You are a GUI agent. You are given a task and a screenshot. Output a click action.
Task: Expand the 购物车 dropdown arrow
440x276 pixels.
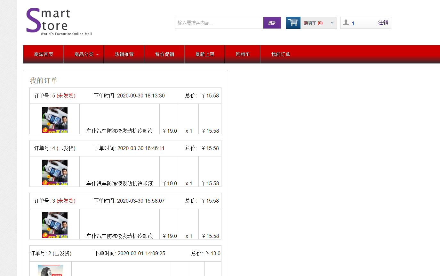pos(332,23)
